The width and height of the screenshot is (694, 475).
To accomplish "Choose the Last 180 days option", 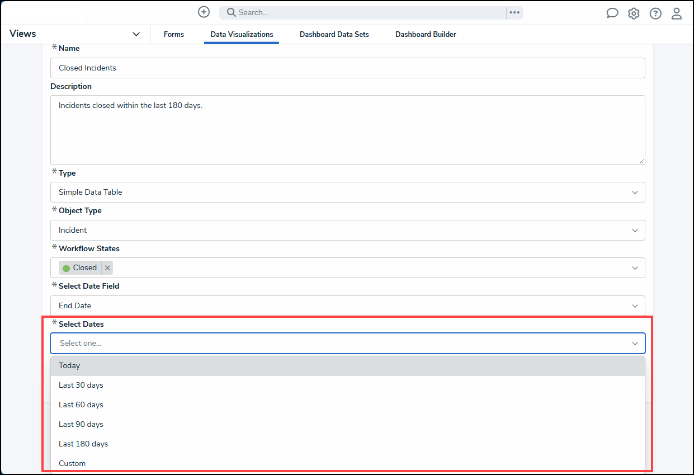I will pyautogui.click(x=347, y=444).
